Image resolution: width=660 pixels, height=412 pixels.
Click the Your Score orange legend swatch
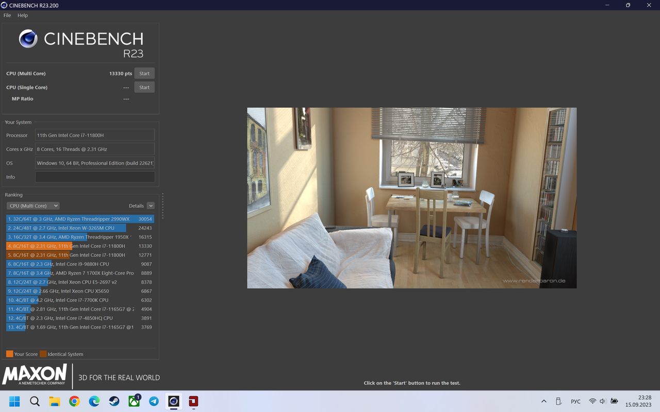point(9,354)
